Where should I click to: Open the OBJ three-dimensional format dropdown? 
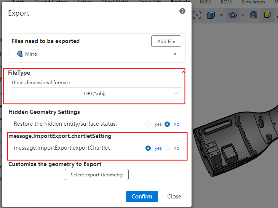coord(96,93)
